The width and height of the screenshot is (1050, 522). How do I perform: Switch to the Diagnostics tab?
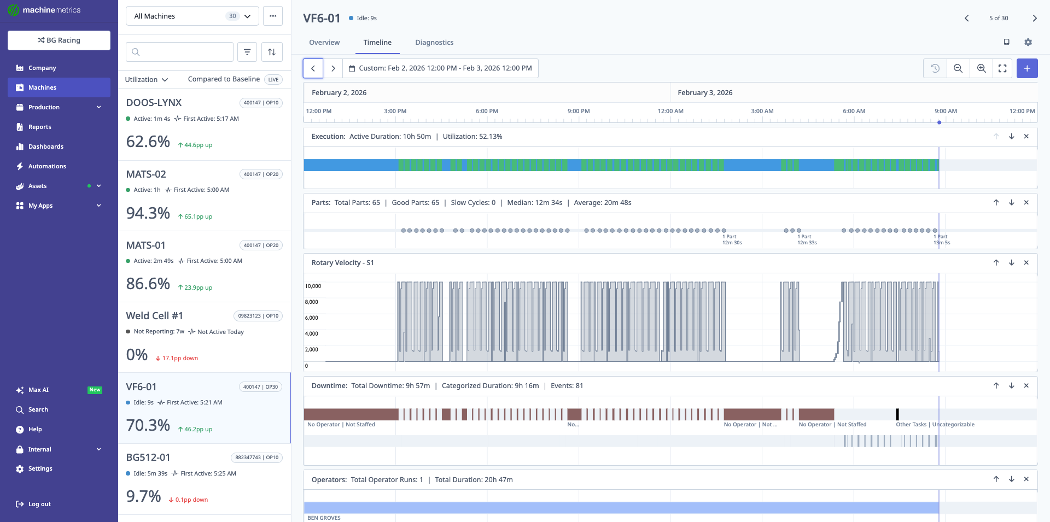coord(434,42)
